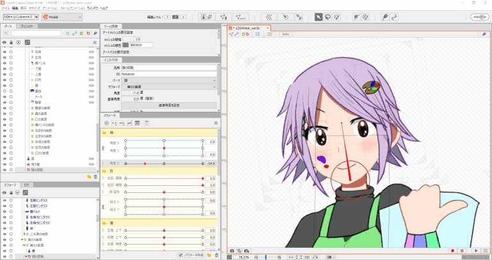The height and width of the screenshot is (260, 492).
Task: Open the パーツ dropdown in inspector
Action: click(169, 80)
